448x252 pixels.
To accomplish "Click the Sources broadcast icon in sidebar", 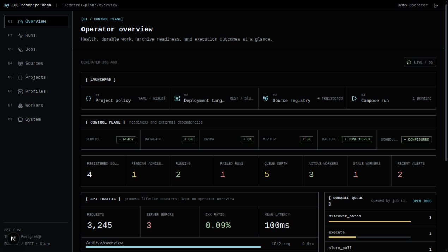I will click(20, 64).
